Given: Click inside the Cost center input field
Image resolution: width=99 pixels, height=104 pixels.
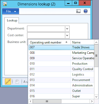Looking at the screenshot, I should click(46, 35).
